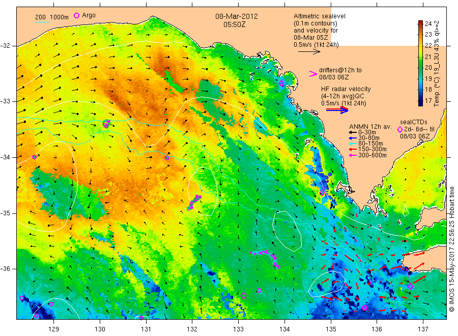Viewport: 458px width, 336px height.
Task: Click the closed sea level contour near 135E 36.3S
Action: [327, 284]
